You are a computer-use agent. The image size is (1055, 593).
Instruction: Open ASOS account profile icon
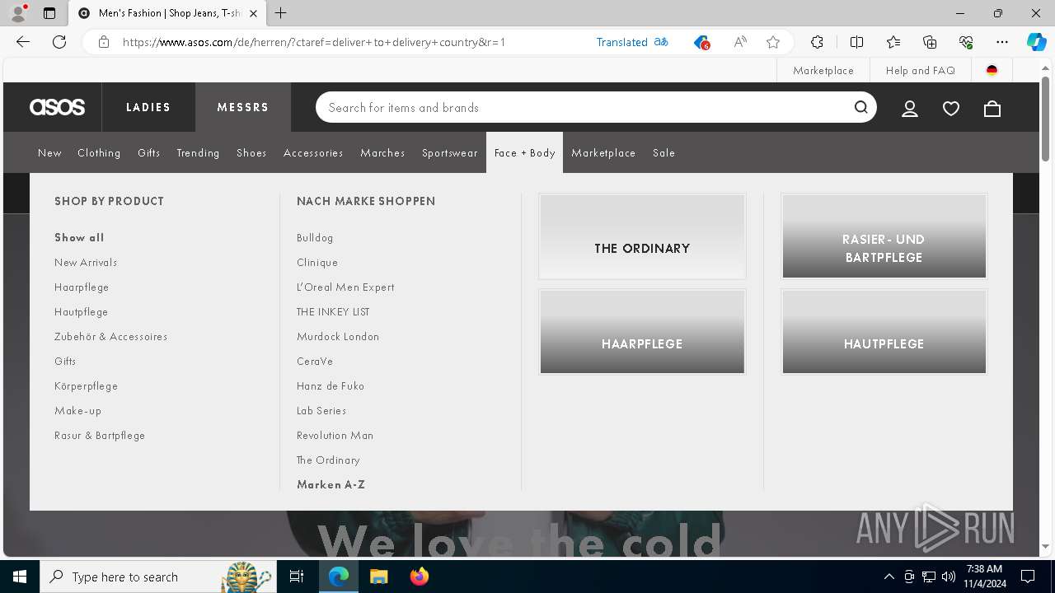[910, 108]
